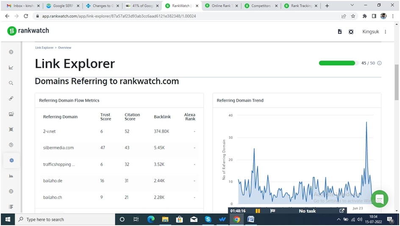Open the tab search chevron in Chrome
The image size is (400, 226).
click(352, 6)
